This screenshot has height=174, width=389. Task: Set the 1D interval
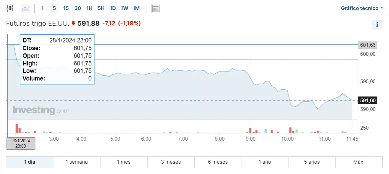tap(113, 8)
